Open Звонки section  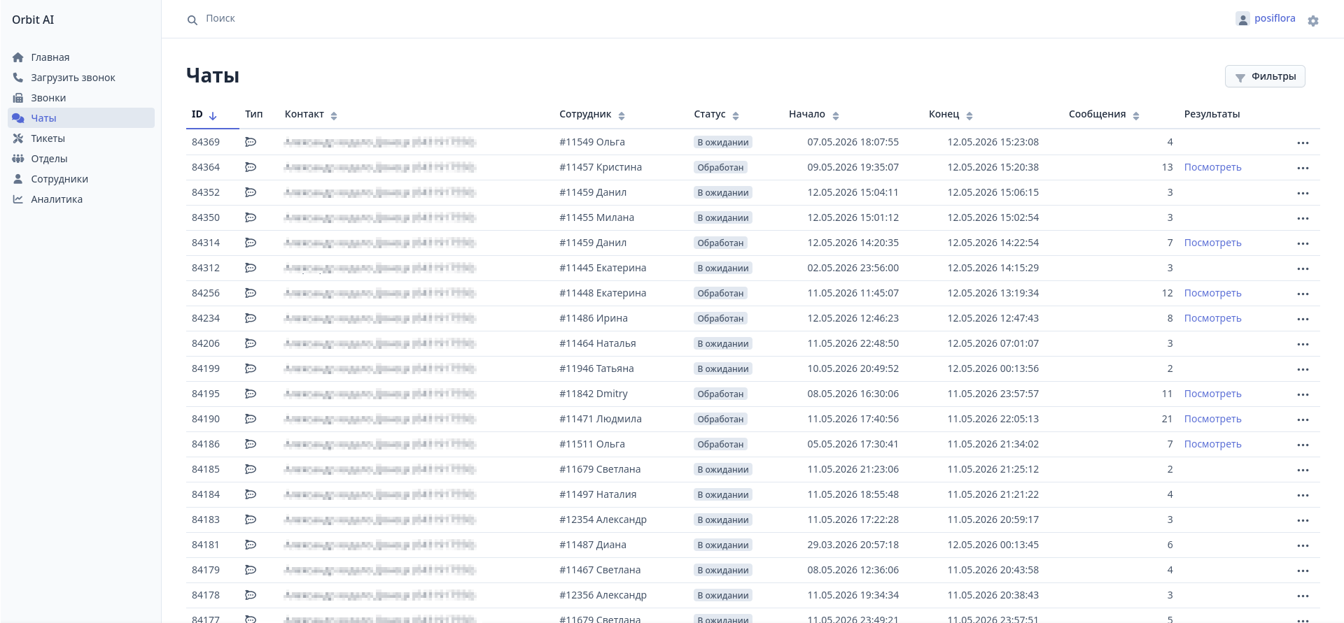click(48, 98)
